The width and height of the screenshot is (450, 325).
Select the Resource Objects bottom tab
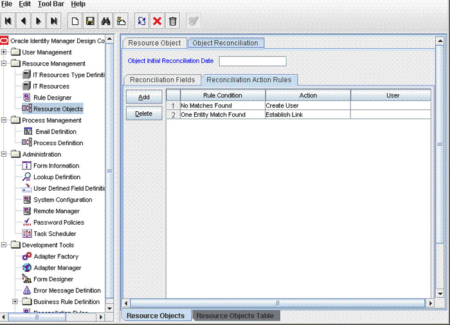click(x=156, y=315)
